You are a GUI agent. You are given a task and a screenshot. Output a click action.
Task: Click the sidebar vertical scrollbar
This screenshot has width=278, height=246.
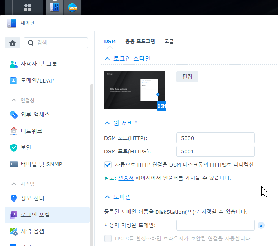[x=92, y=165]
